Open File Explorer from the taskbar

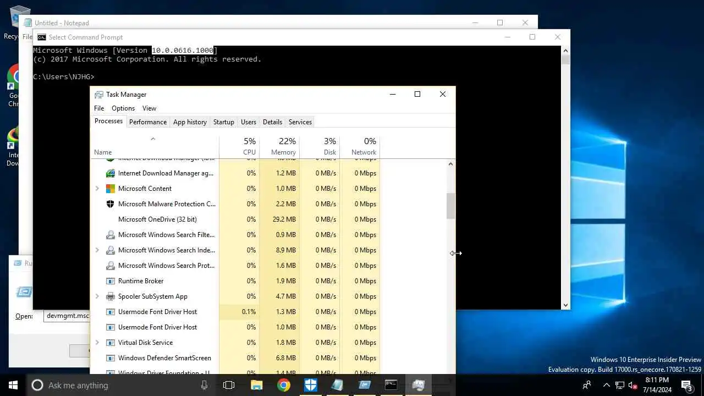(x=257, y=385)
